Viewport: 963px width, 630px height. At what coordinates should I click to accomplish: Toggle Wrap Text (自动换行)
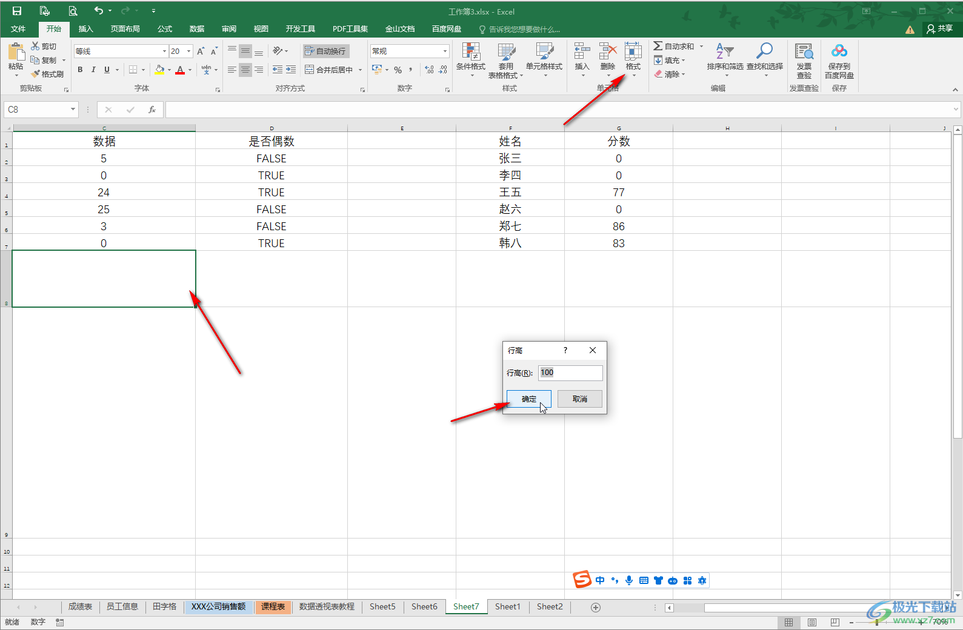pyautogui.click(x=325, y=51)
